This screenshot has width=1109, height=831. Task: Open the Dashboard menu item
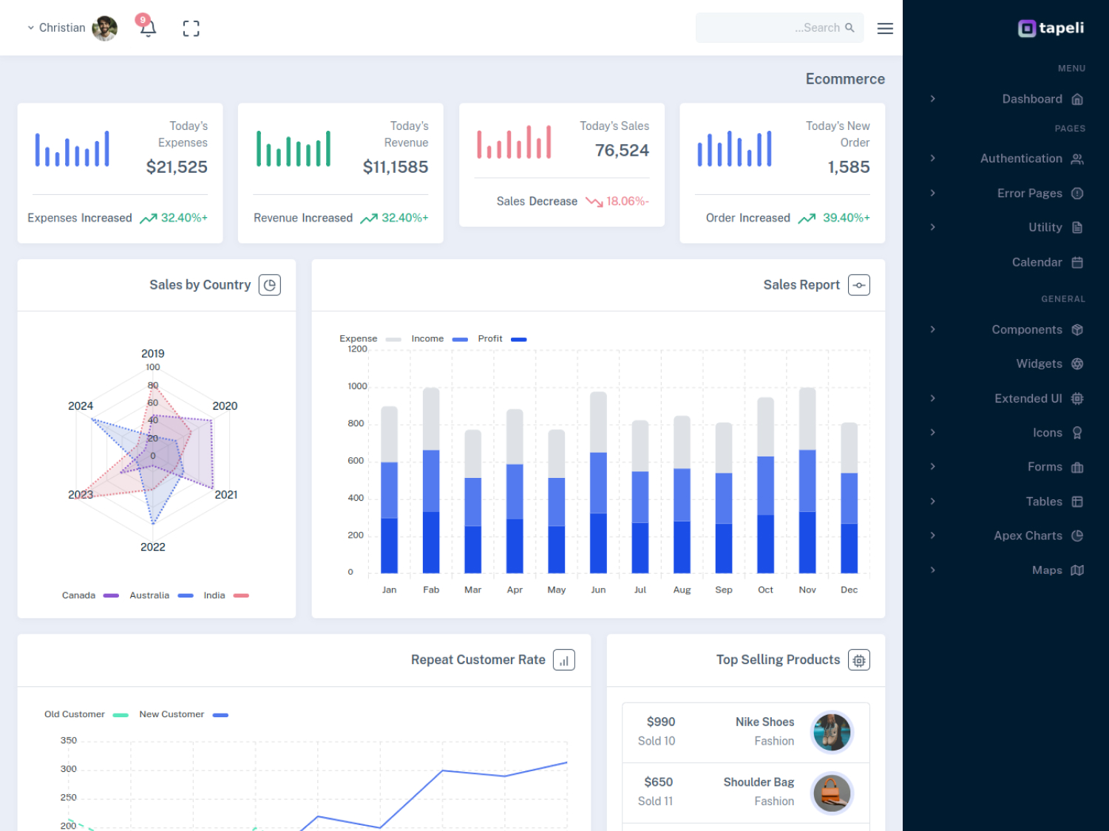coord(1006,99)
